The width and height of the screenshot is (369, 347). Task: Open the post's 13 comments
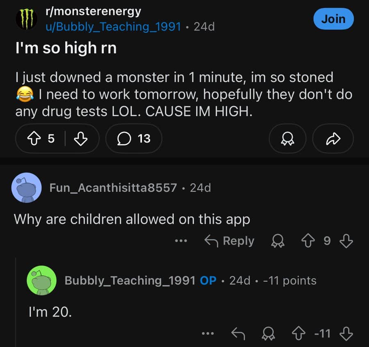(x=134, y=139)
